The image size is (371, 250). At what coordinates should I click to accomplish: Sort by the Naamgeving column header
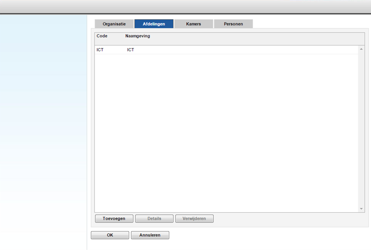138,36
